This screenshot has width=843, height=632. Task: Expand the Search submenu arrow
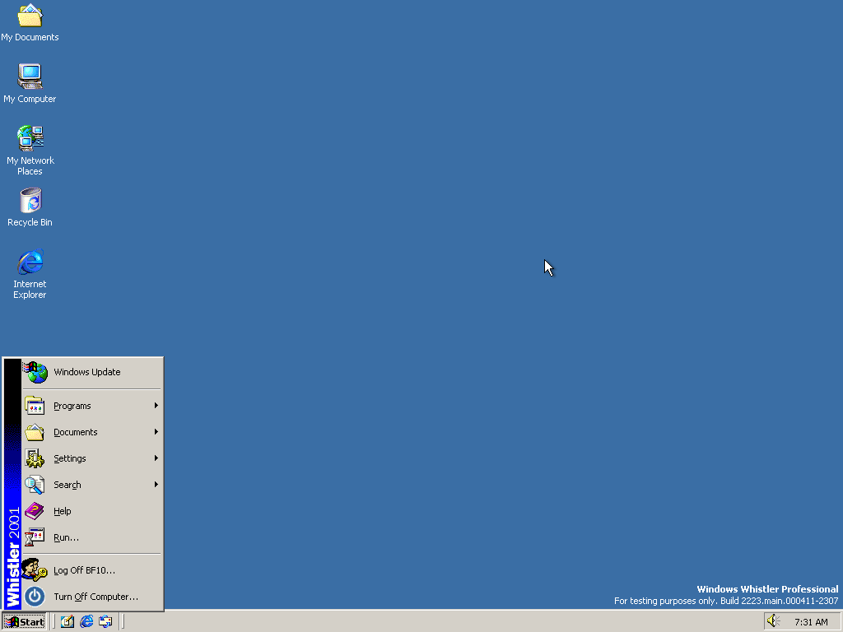click(x=156, y=485)
